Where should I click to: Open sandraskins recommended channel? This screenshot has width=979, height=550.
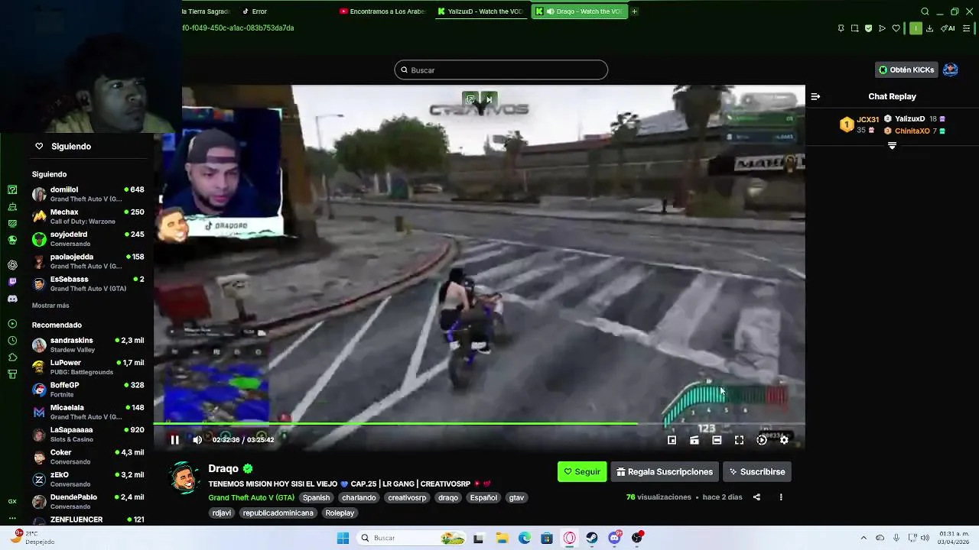coord(88,345)
